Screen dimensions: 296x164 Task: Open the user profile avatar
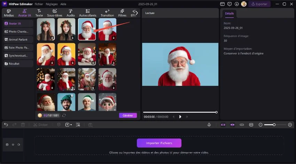244,4
